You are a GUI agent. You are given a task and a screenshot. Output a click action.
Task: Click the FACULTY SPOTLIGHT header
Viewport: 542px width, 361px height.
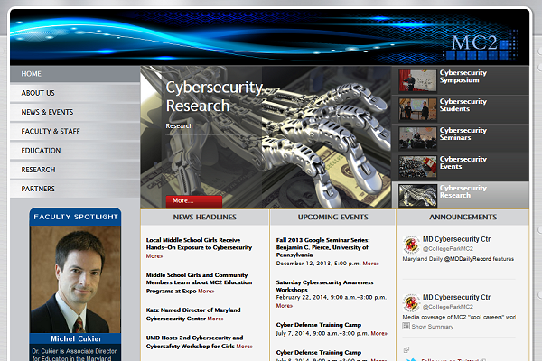pyautogui.click(x=76, y=217)
